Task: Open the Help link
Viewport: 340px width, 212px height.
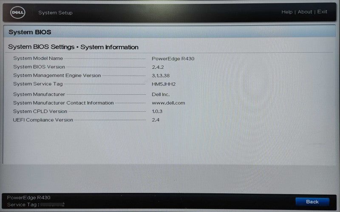Action: [x=287, y=12]
